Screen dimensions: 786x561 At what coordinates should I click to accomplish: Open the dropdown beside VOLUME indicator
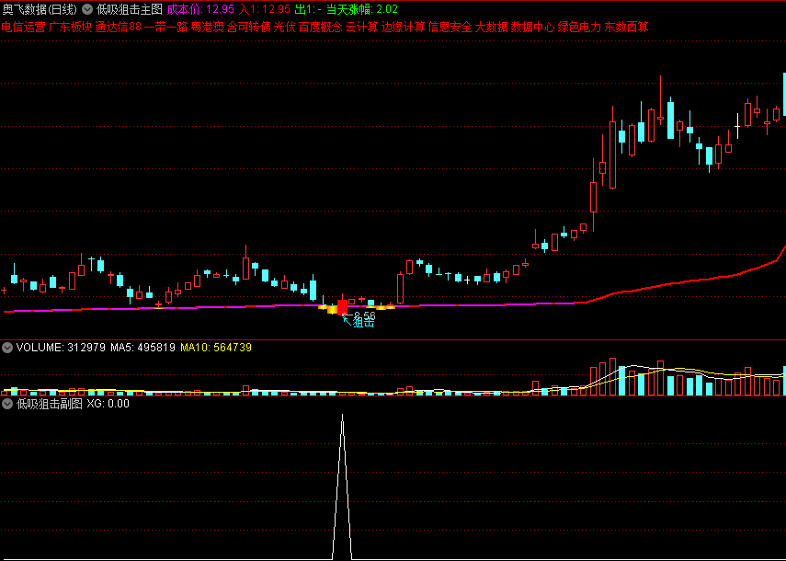point(7,348)
